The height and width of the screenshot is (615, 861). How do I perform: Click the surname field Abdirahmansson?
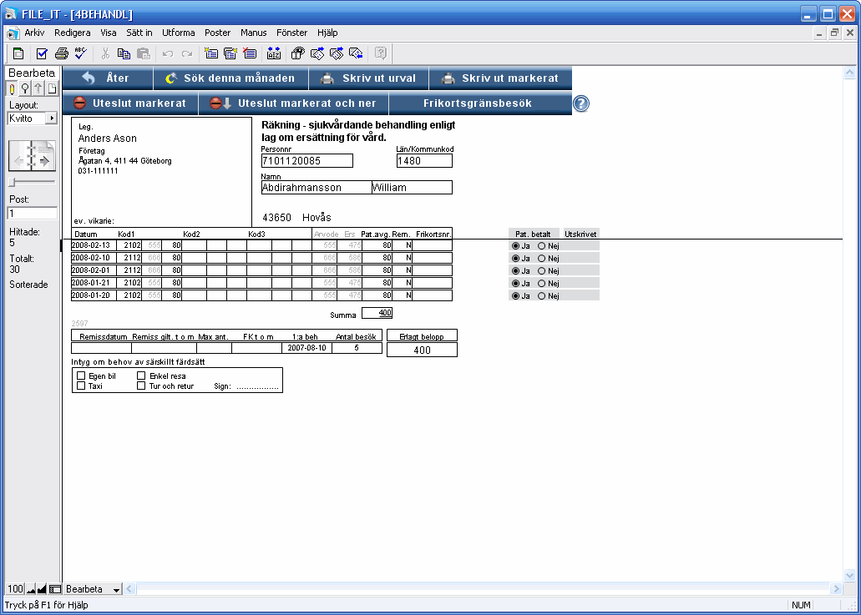click(317, 188)
